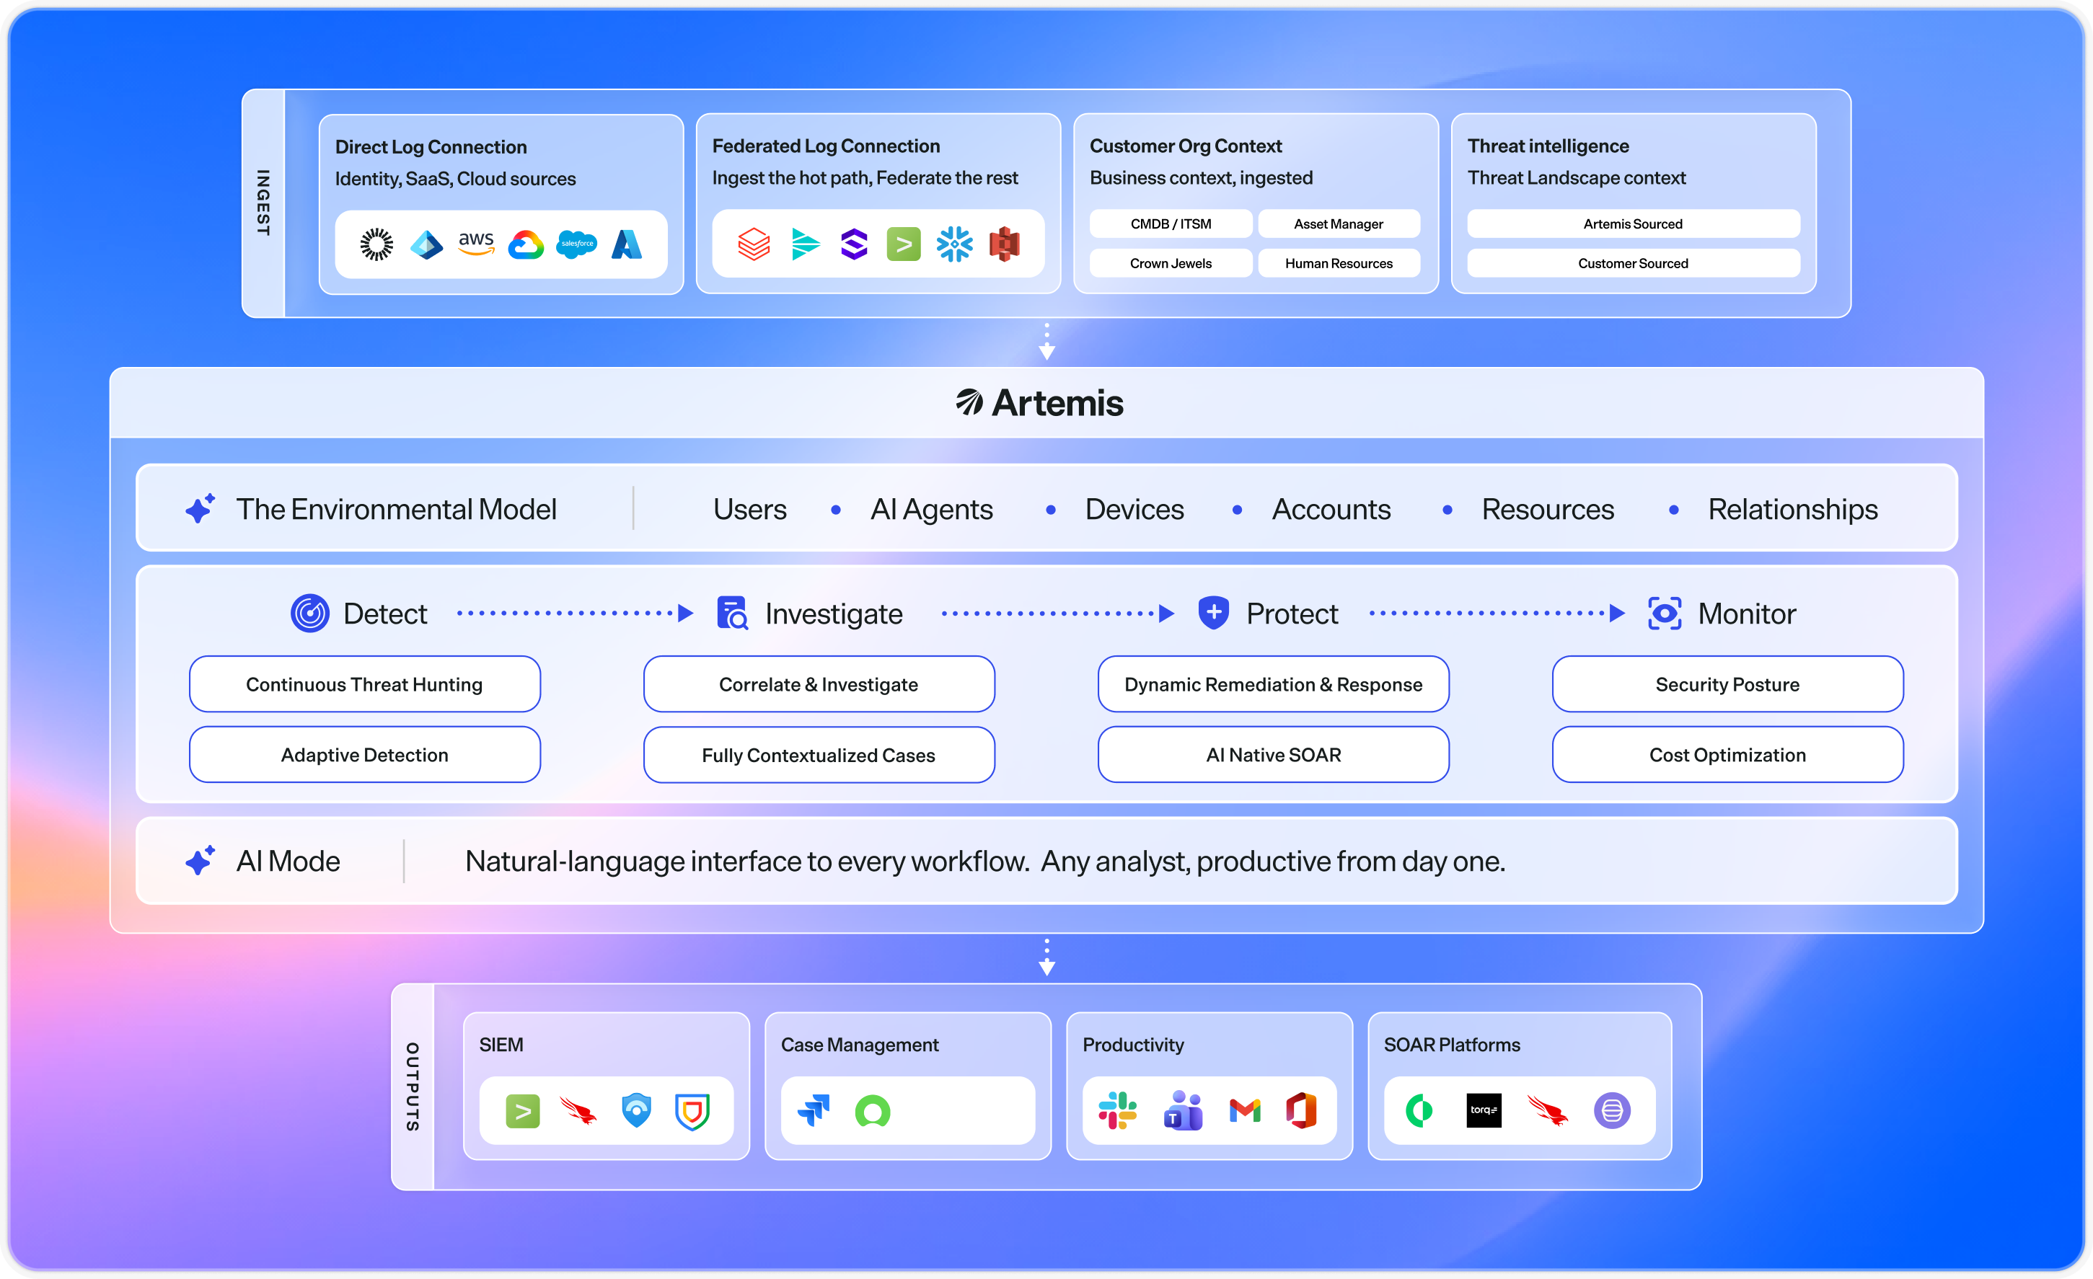Select the purple Tines circle icon
The width and height of the screenshot is (2093, 1279).
pyautogui.click(x=1612, y=1111)
